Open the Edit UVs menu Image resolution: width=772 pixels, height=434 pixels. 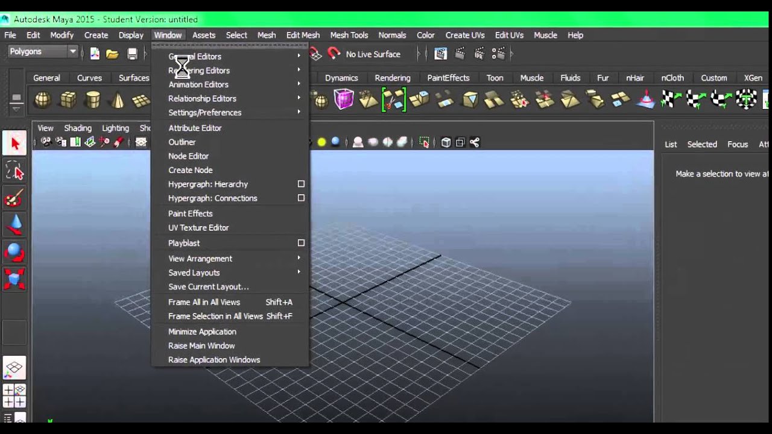point(509,35)
